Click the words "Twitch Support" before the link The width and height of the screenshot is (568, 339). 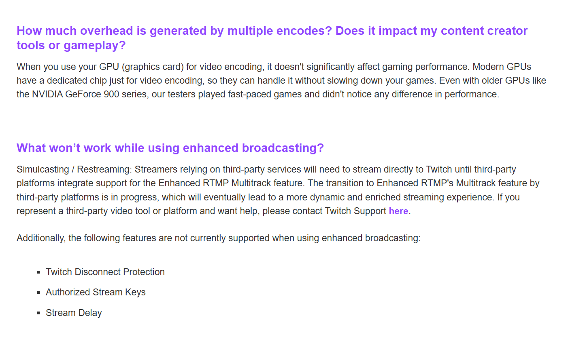tap(355, 211)
